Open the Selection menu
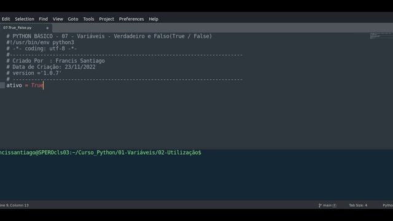The image size is (393, 221). point(25,19)
